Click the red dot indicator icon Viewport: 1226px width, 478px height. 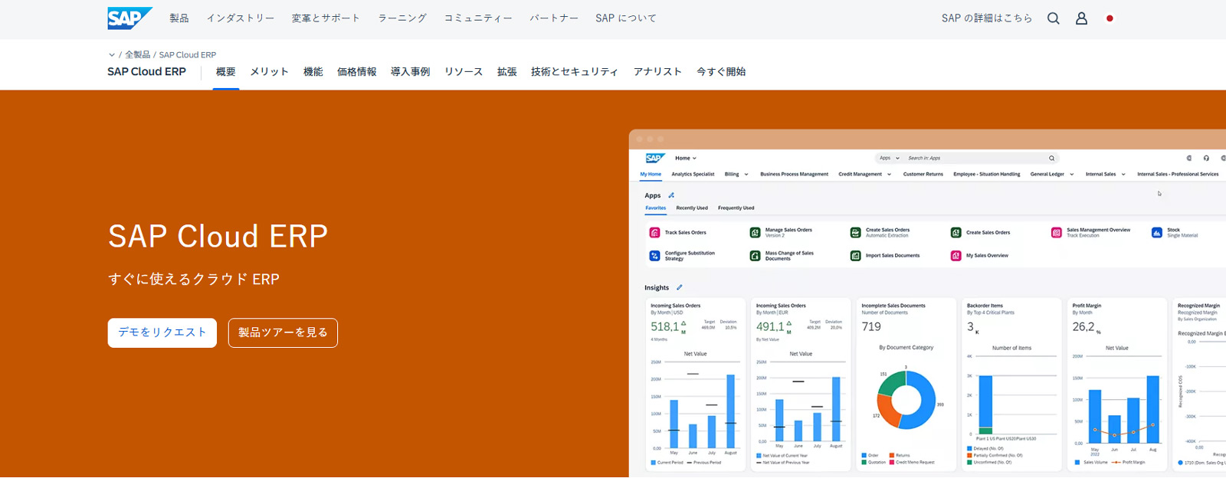pyautogui.click(x=1110, y=18)
